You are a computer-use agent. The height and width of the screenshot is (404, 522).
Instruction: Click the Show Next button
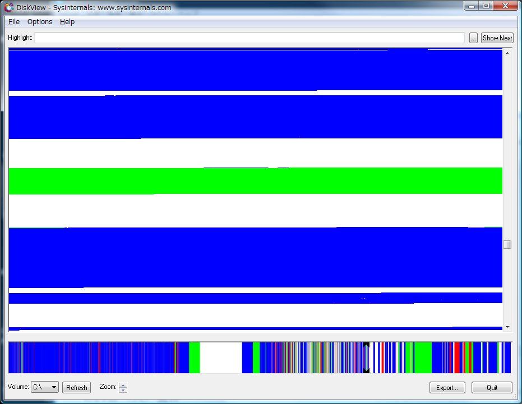497,38
